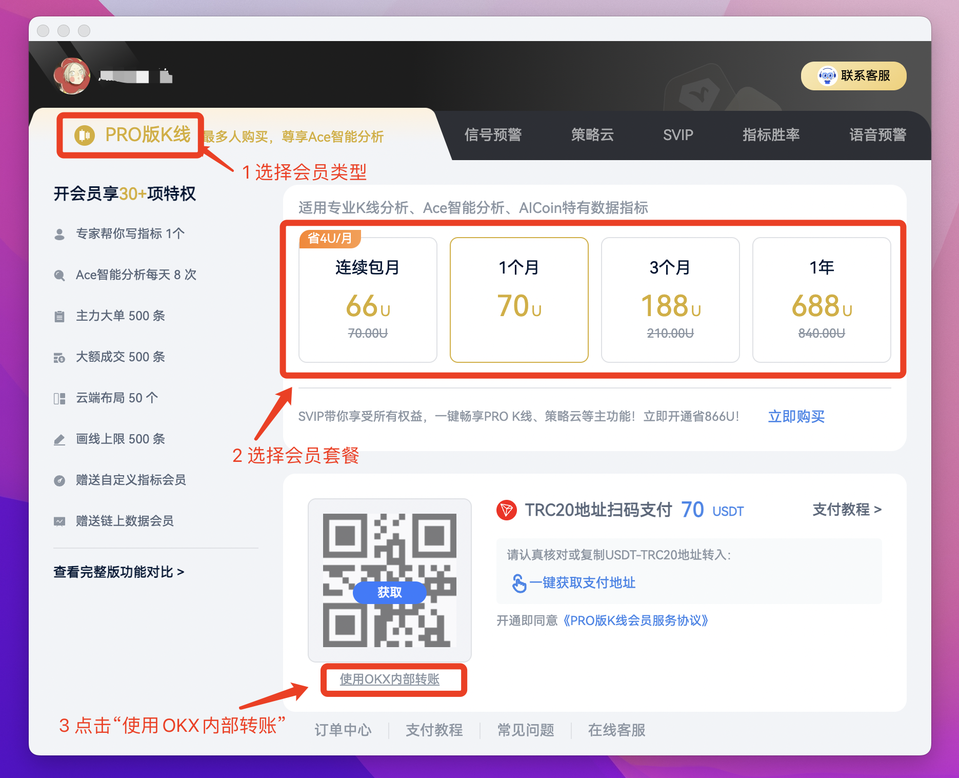The width and height of the screenshot is (959, 778).
Task: Click the icon beside 大额成交 500 条
Action: pos(59,357)
